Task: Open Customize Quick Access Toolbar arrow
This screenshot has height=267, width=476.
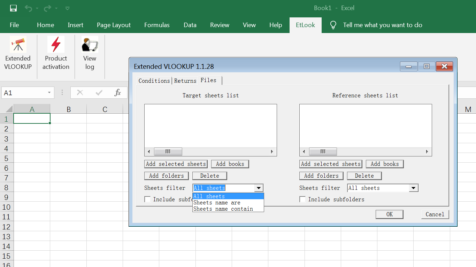Action: point(68,8)
